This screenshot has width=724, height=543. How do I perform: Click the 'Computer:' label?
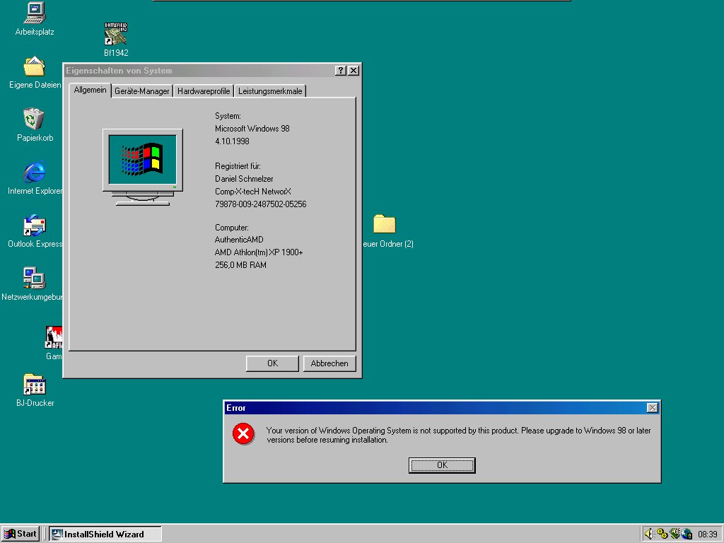point(231,228)
